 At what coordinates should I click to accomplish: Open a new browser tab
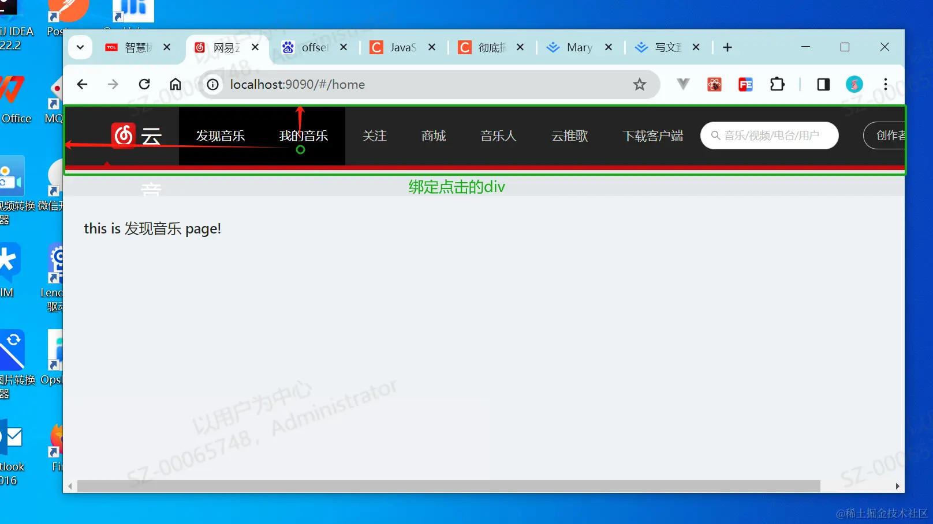coord(727,47)
